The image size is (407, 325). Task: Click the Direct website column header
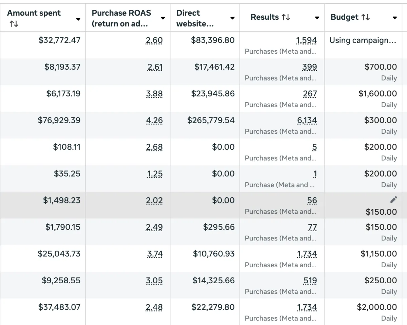click(x=195, y=18)
